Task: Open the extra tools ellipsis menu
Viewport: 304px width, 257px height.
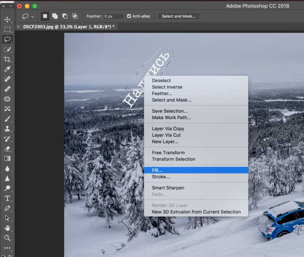Action: 7,248
